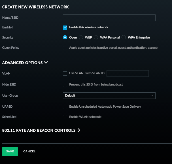
Task: Click the User Group dropdown arrow
Action: click(x=152, y=95)
